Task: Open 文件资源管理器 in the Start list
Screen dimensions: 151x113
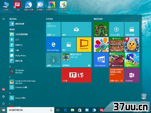Action: click(19, 34)
